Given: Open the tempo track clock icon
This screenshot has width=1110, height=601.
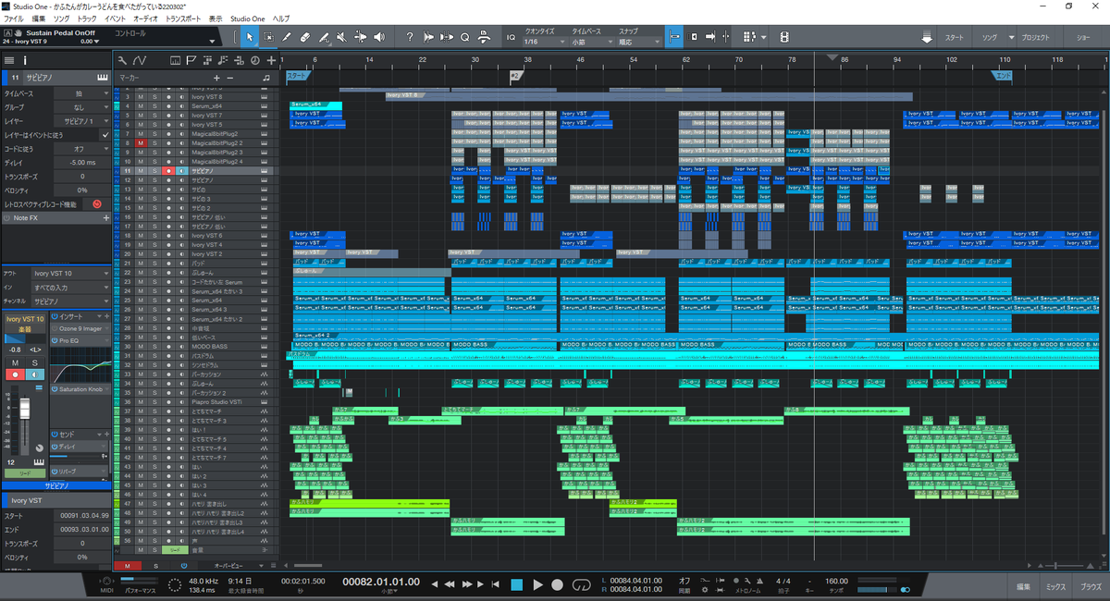Looking at the screenshot, I should coord(255,60).
